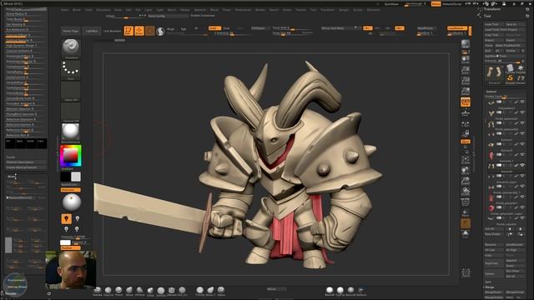Open the LightBox button
This screenshot has height=300, width=534.
92,31
